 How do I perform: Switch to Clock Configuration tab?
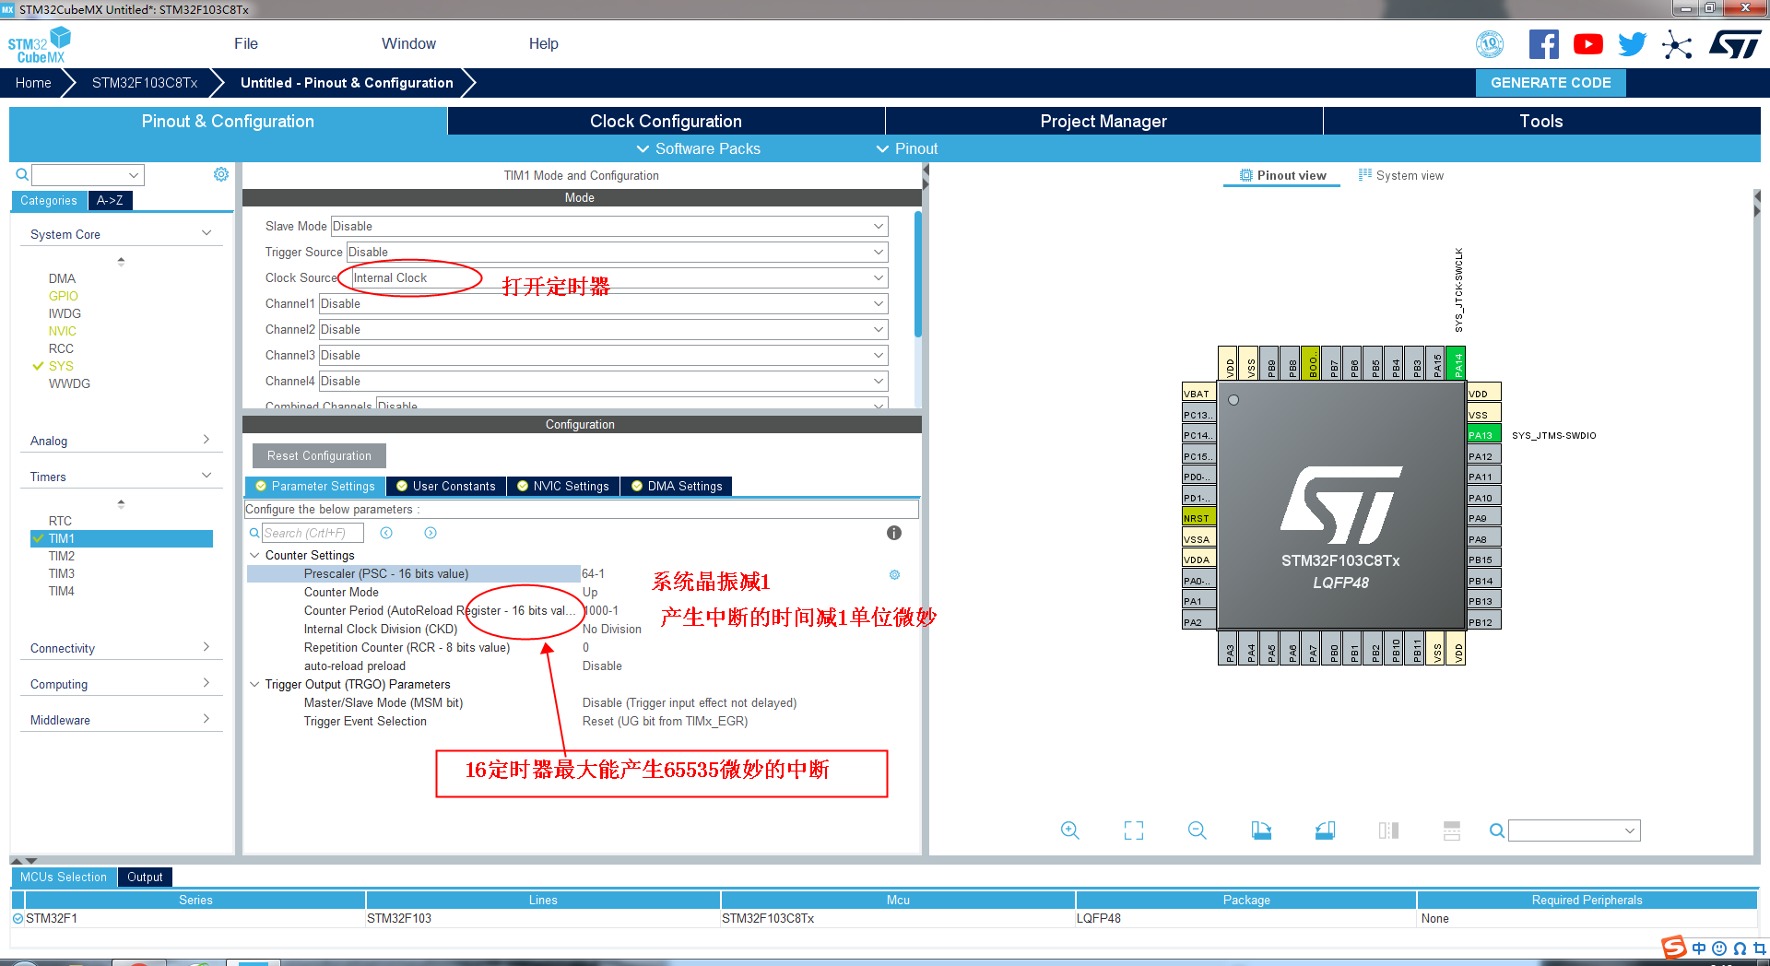(x=666, y=121)
